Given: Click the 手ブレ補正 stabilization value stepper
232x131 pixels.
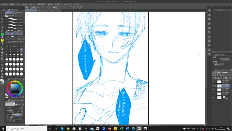Looking at the screenshot, I should point(20,118).
